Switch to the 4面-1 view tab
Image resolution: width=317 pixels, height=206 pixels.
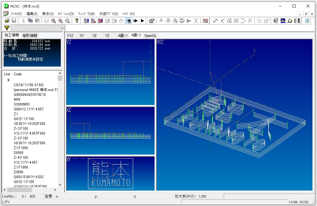point(123,35)
